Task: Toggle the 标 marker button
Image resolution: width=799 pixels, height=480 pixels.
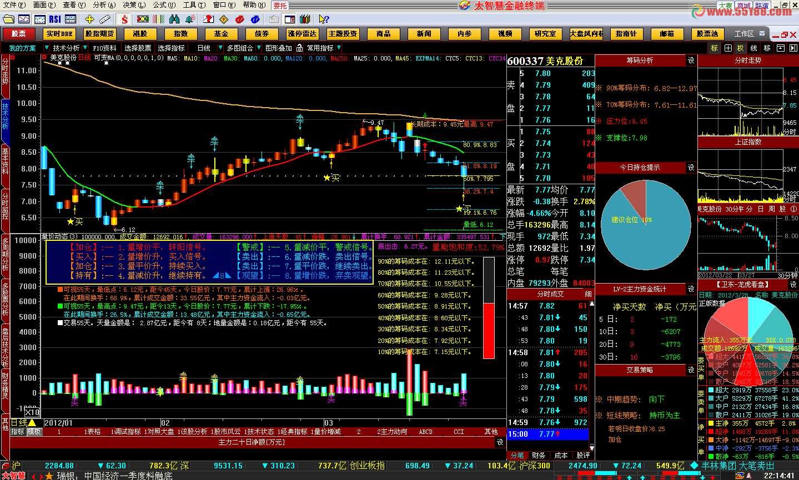Action: click(715, 48)
